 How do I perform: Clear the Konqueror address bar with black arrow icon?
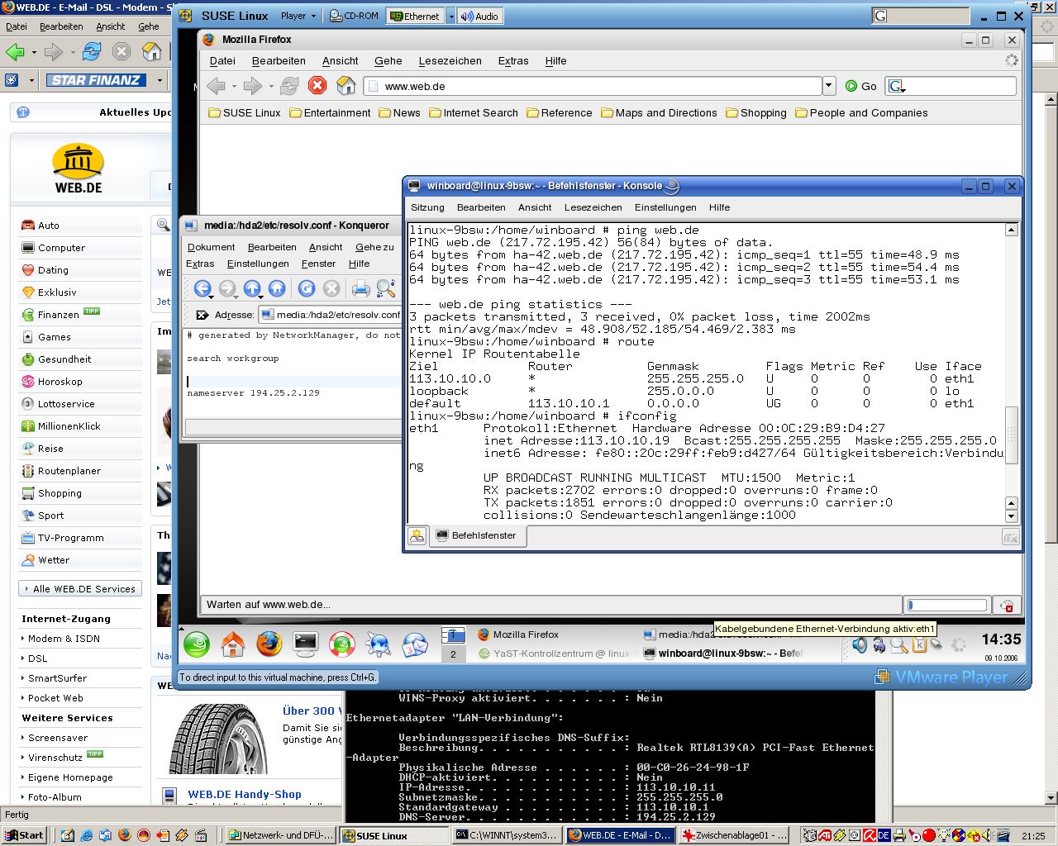point(202,315)
